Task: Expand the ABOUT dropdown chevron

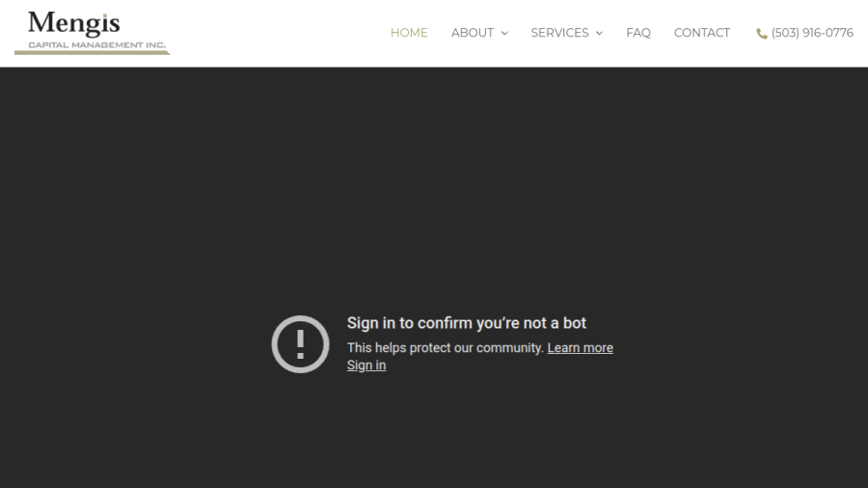Action: (504, 33)
